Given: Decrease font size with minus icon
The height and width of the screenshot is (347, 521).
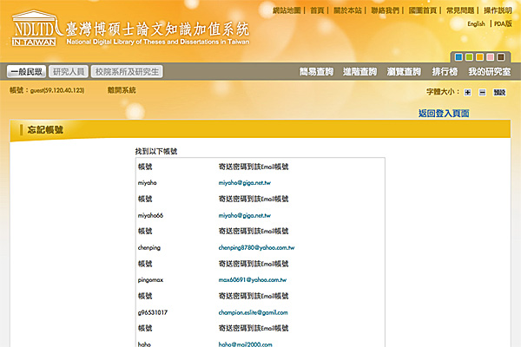Looking at the screenshot, I should 482,91.
